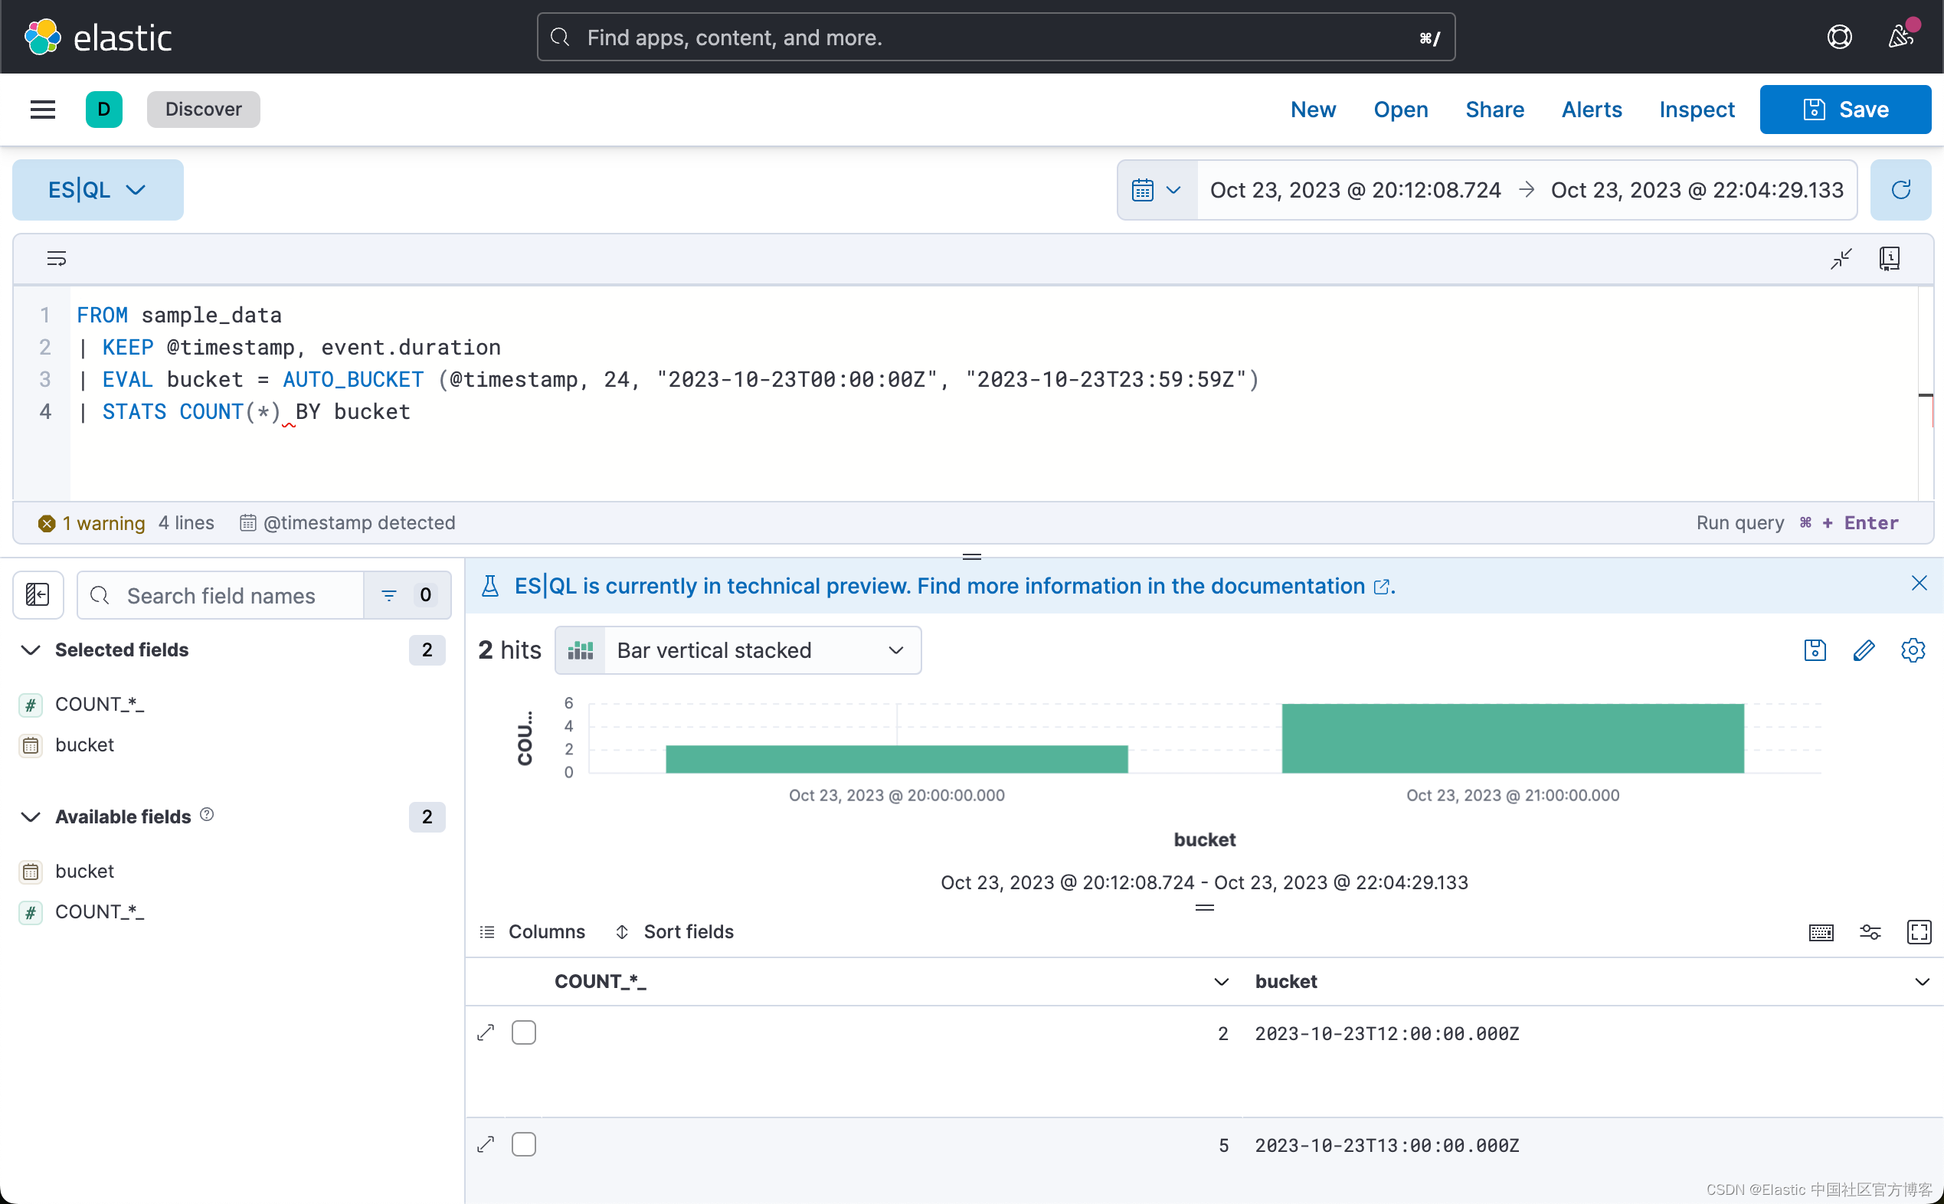Image resolution: width=1944 pixels, height=1204 pixels.
Task: Hide the fields sidebar
Action: (x=38, y=595)
